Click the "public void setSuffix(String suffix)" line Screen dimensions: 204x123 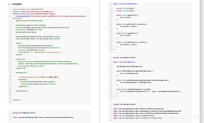click(132, 42)
